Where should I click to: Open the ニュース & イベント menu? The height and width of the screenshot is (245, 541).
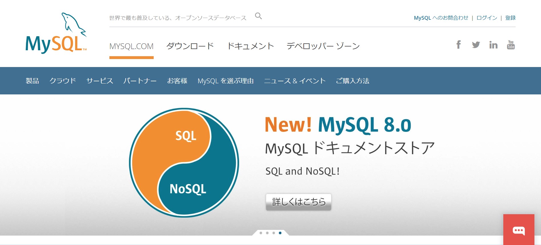click(294, 81)
